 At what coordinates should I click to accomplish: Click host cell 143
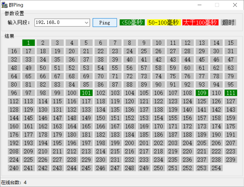coord(231,110)
